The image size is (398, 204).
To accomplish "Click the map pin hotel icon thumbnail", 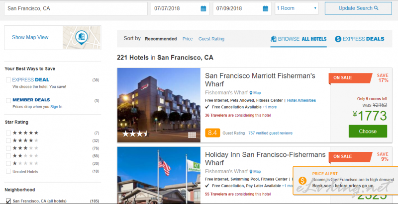I will [82, 38].
